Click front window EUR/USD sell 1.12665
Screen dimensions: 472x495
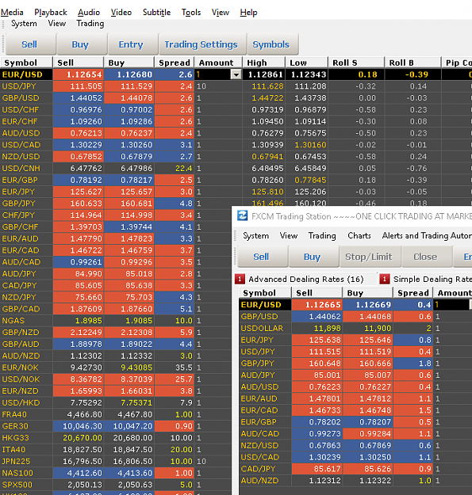coord(317,305)
